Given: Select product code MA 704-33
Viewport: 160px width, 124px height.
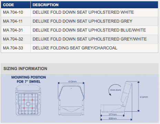Looking at the screenshot, I should tap(13, 48).
